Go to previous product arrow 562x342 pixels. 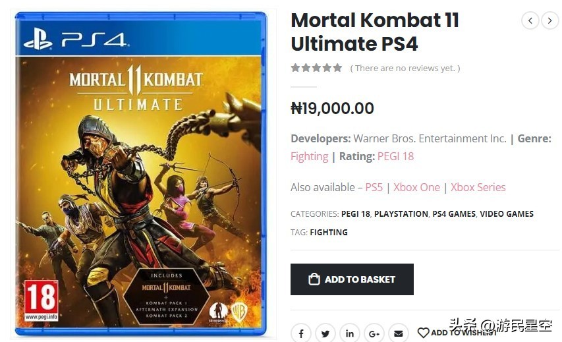point(530,20)
